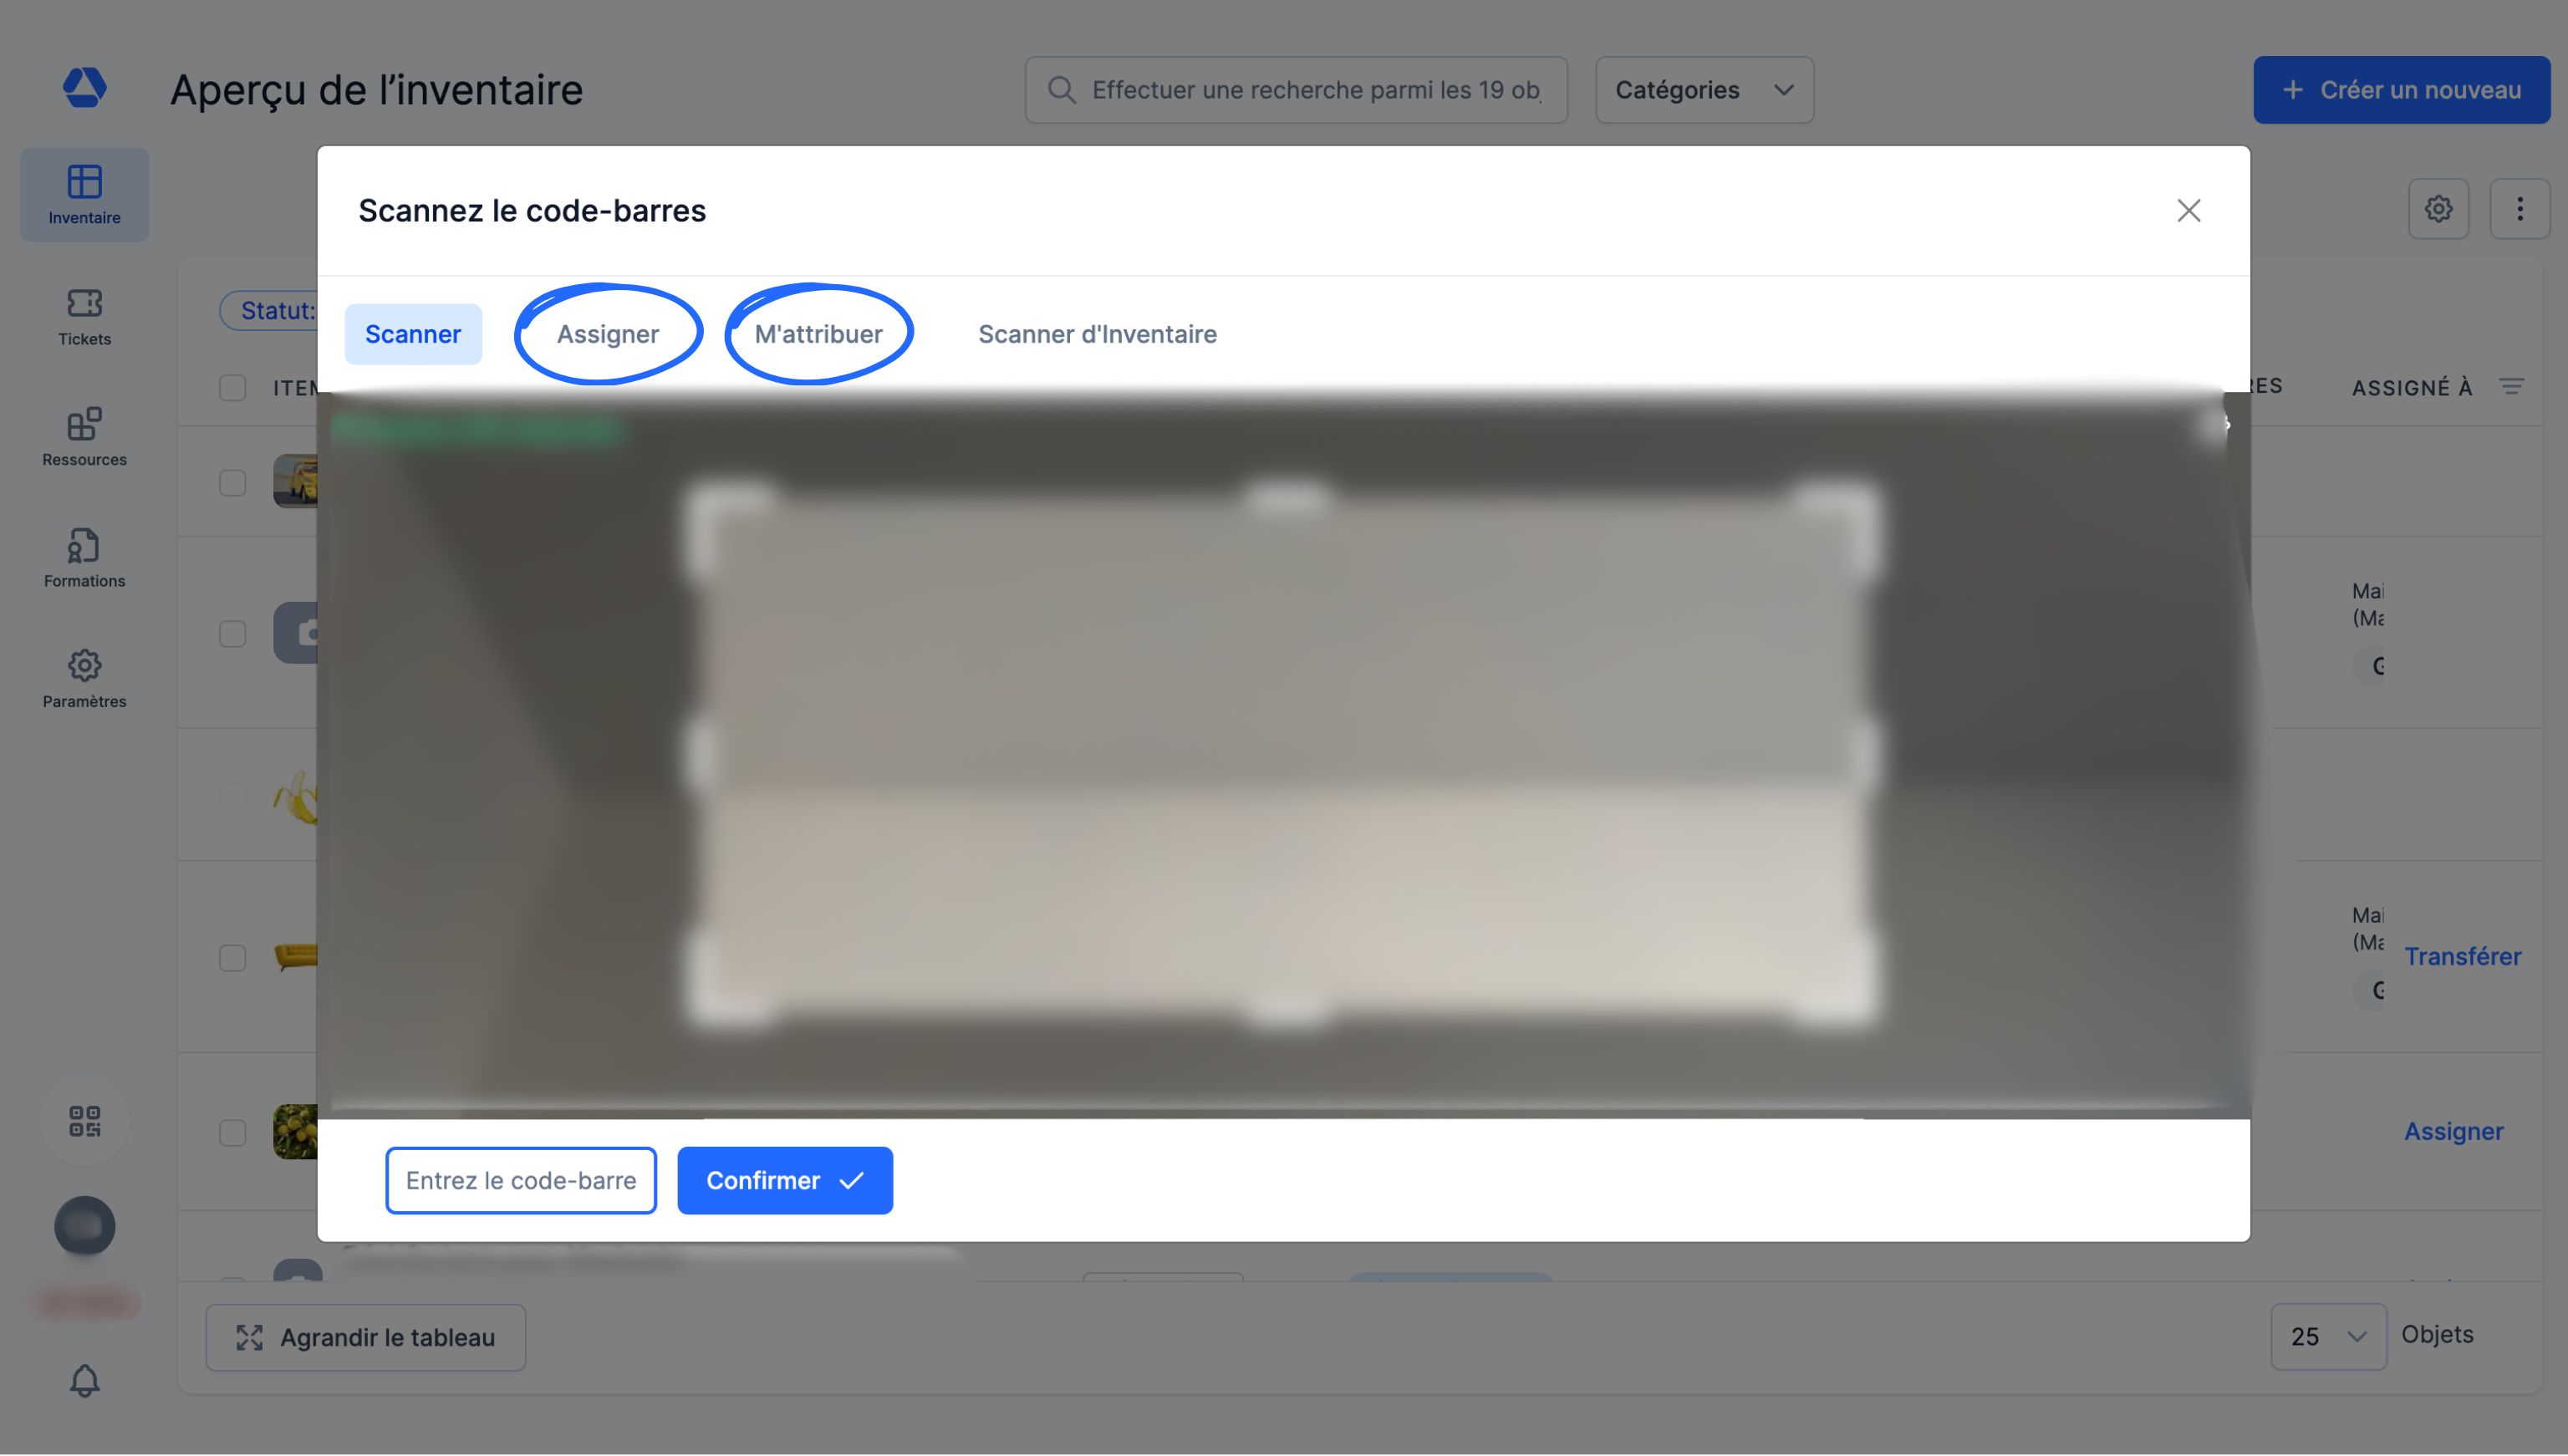Close the barcode scanning dialog
The height and width of the screenshot is (1456, 2568).
[2189, 211]
